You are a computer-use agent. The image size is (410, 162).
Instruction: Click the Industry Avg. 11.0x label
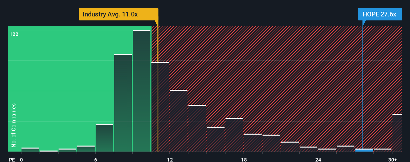(118, 14)
